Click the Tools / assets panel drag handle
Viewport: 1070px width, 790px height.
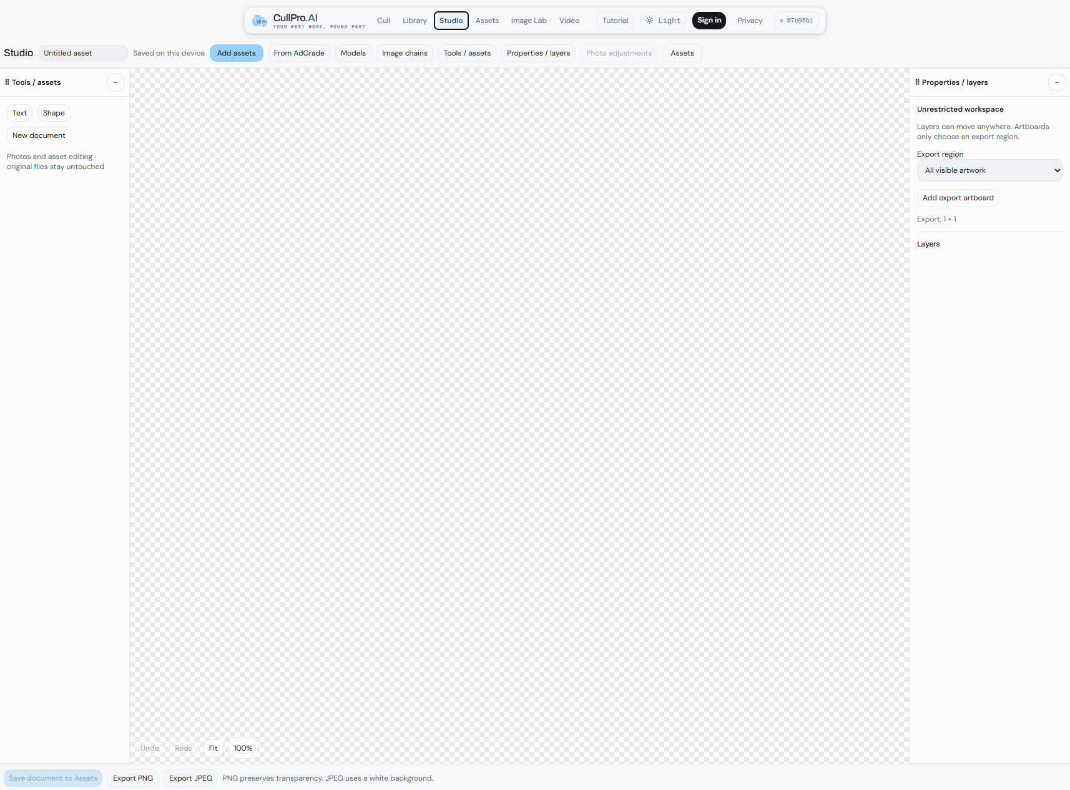[7, 82]
